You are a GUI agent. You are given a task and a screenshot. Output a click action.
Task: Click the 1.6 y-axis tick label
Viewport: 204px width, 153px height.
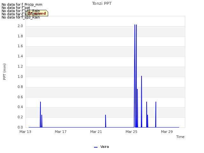tap(20, 46)
